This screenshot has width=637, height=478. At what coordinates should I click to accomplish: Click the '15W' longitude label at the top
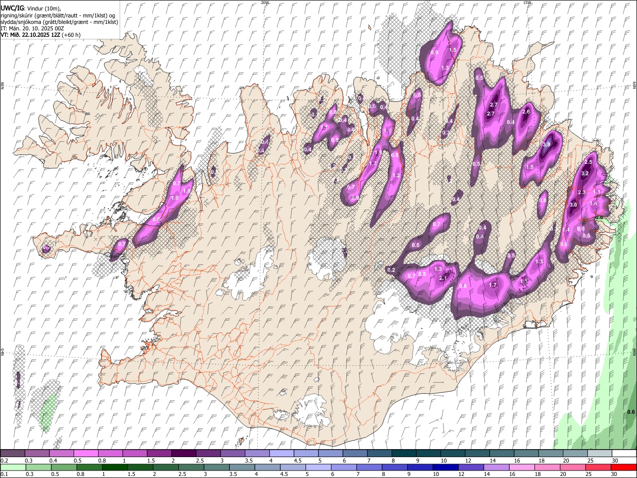coord(527,2)
